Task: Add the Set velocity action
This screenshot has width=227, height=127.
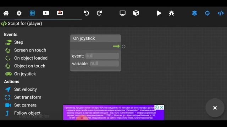Action: click(x=26, y=89)
